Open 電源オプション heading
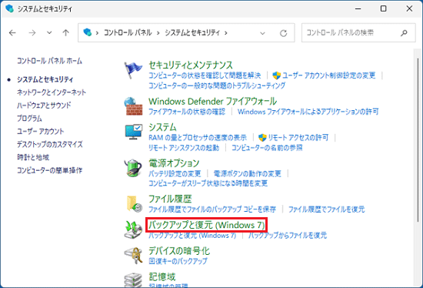This screenshot has width=423, height=288. click(x=174, y=163)
